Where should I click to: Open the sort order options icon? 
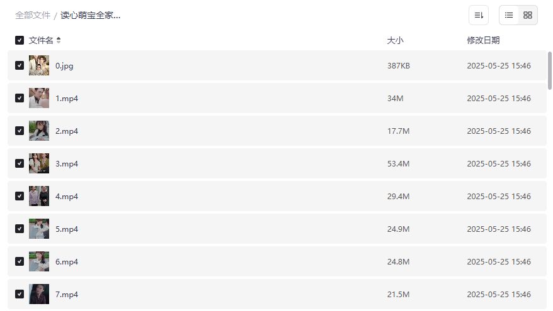pos(479,15)
